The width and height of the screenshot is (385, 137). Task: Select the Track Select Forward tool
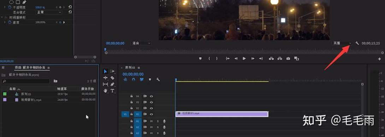coord(112,71)
